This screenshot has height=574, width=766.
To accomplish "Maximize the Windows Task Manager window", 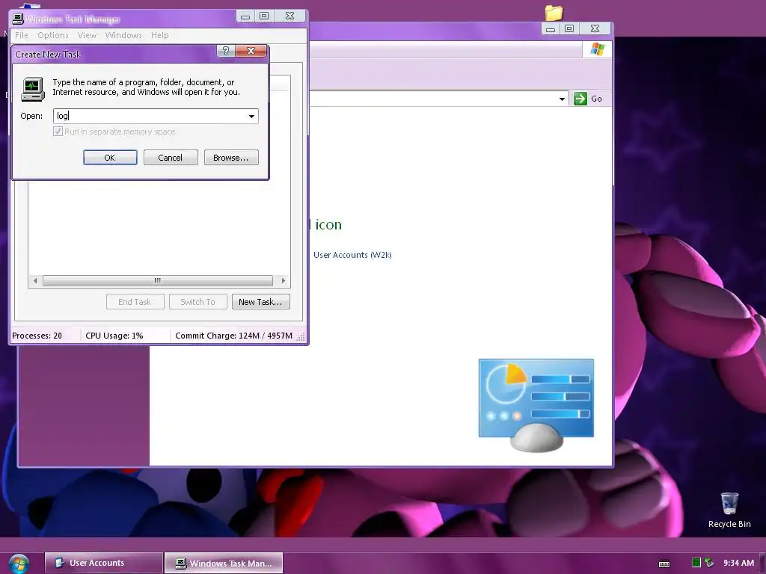I will [264, 16].
